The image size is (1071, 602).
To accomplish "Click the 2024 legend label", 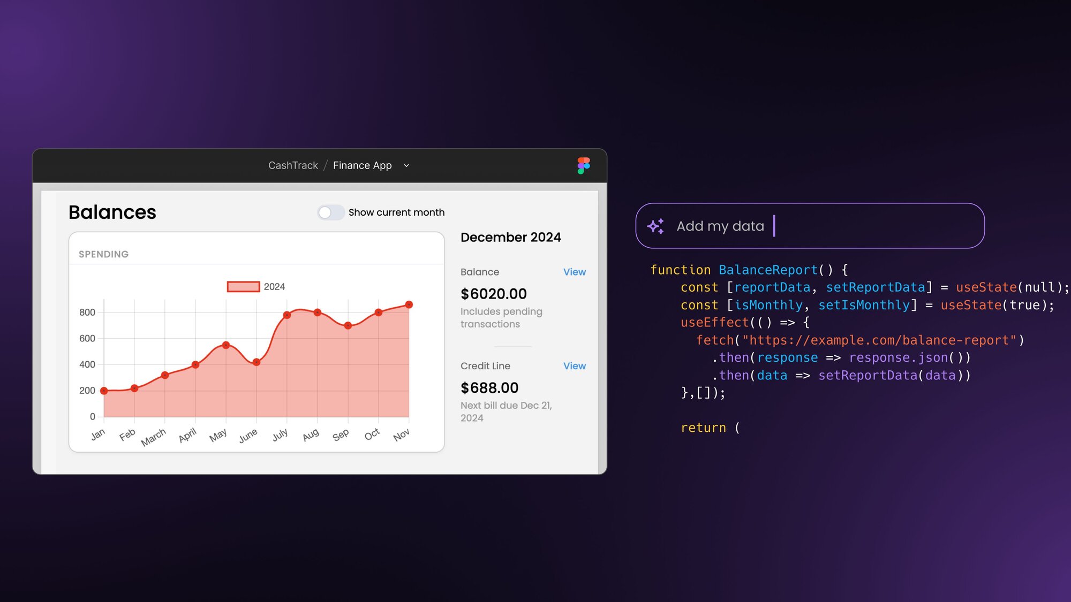I will [274, 287].
